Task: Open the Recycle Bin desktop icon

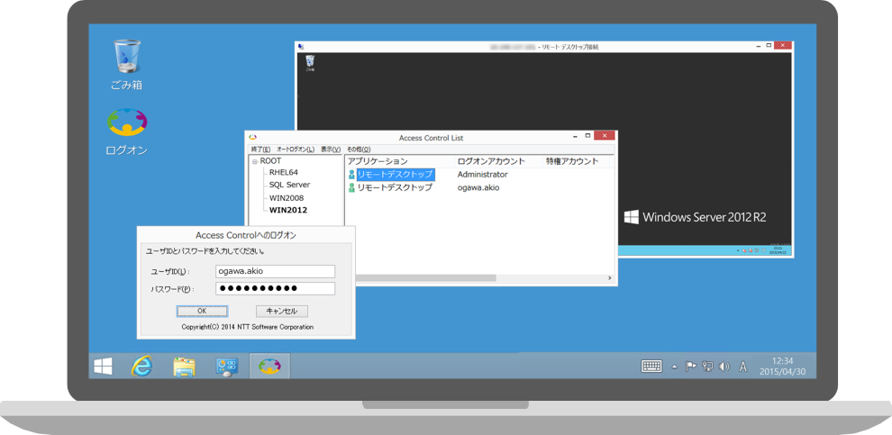Action: point(126,64)
